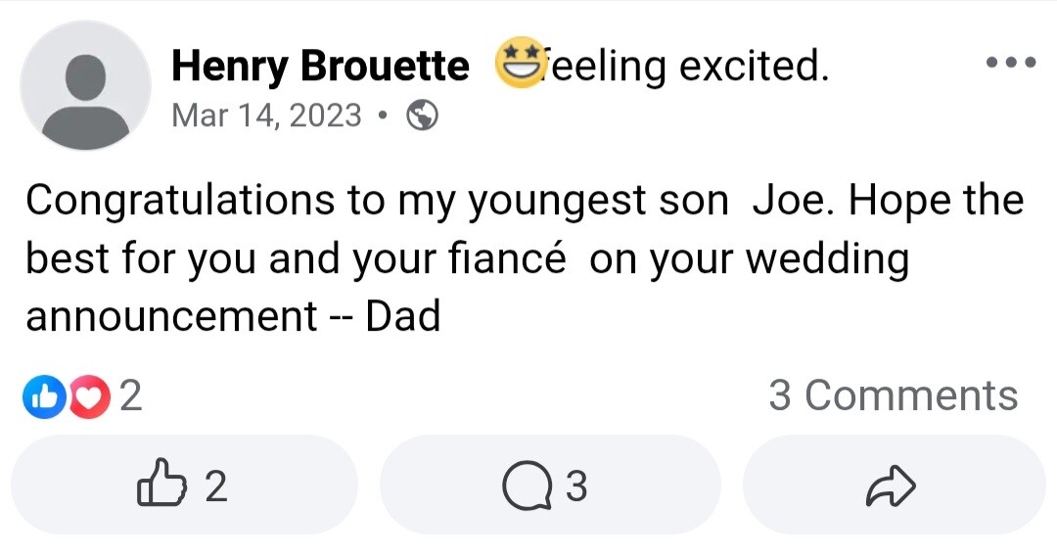This screenshot has height=553, width=1057.
Task: Open the three-dot post options menu
Action: tap(1011, 63)
